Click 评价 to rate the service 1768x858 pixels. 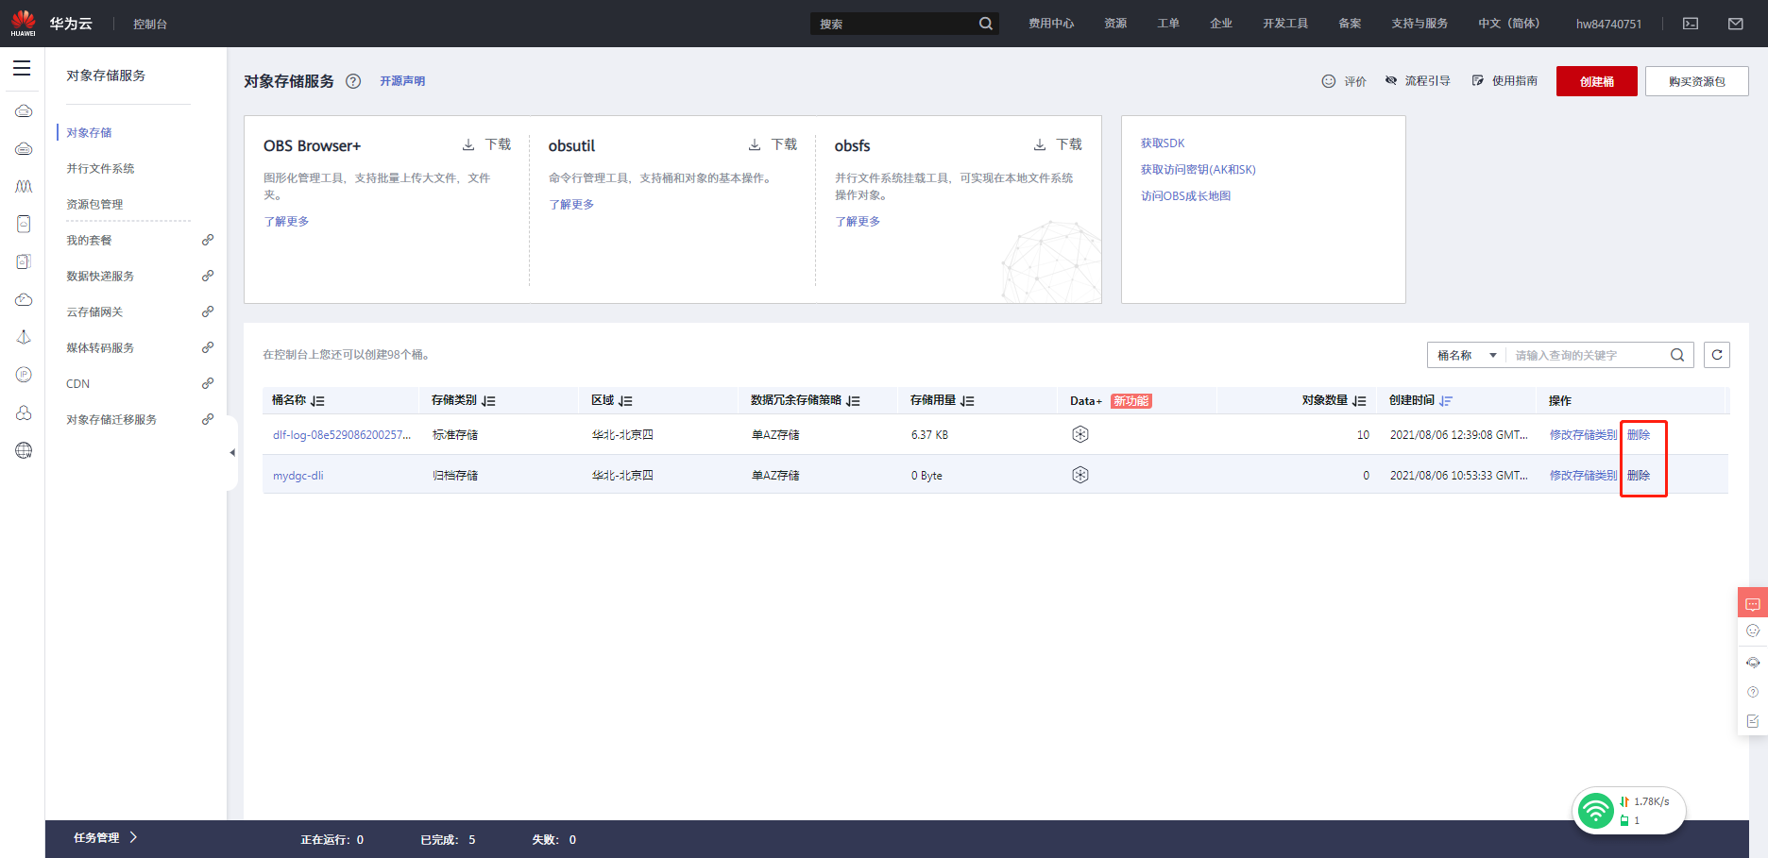click(x=1344, y=81)
